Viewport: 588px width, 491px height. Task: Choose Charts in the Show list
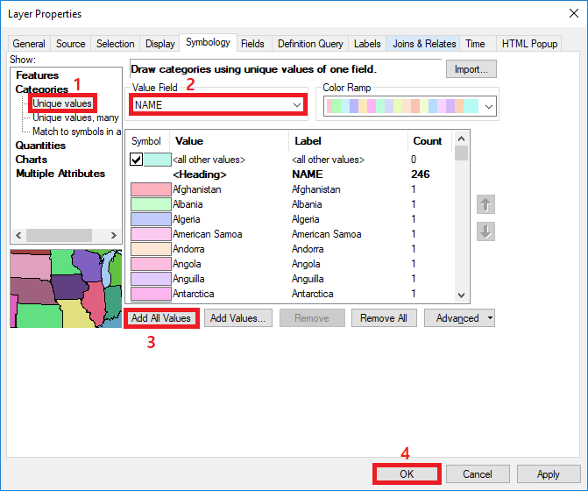pyautogui.click(x=32, y=160)
